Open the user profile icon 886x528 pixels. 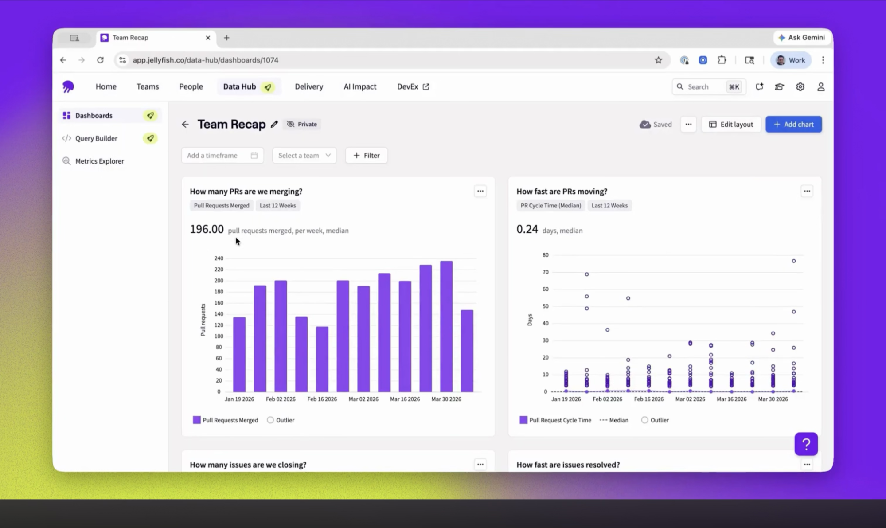click(x=821, y=87)
